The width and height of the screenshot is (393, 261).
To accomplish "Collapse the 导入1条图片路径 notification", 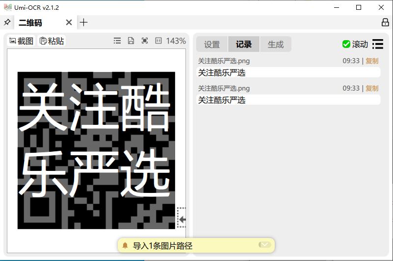I will point(264,245).
